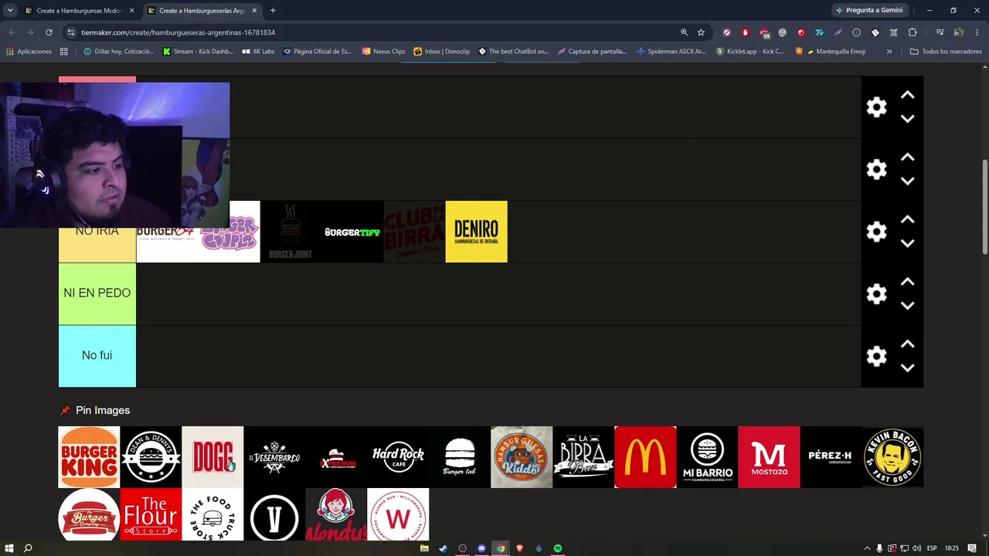Open the tab search dropdown

9,11
